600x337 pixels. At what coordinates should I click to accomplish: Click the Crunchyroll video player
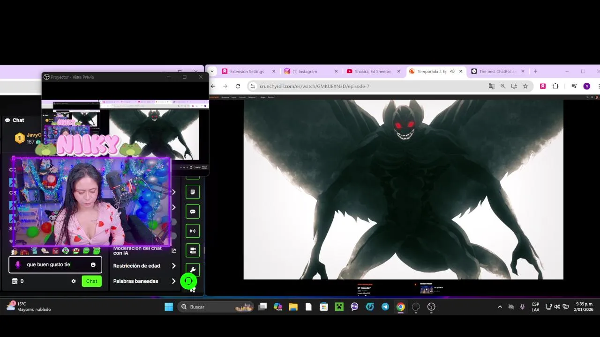403,189
